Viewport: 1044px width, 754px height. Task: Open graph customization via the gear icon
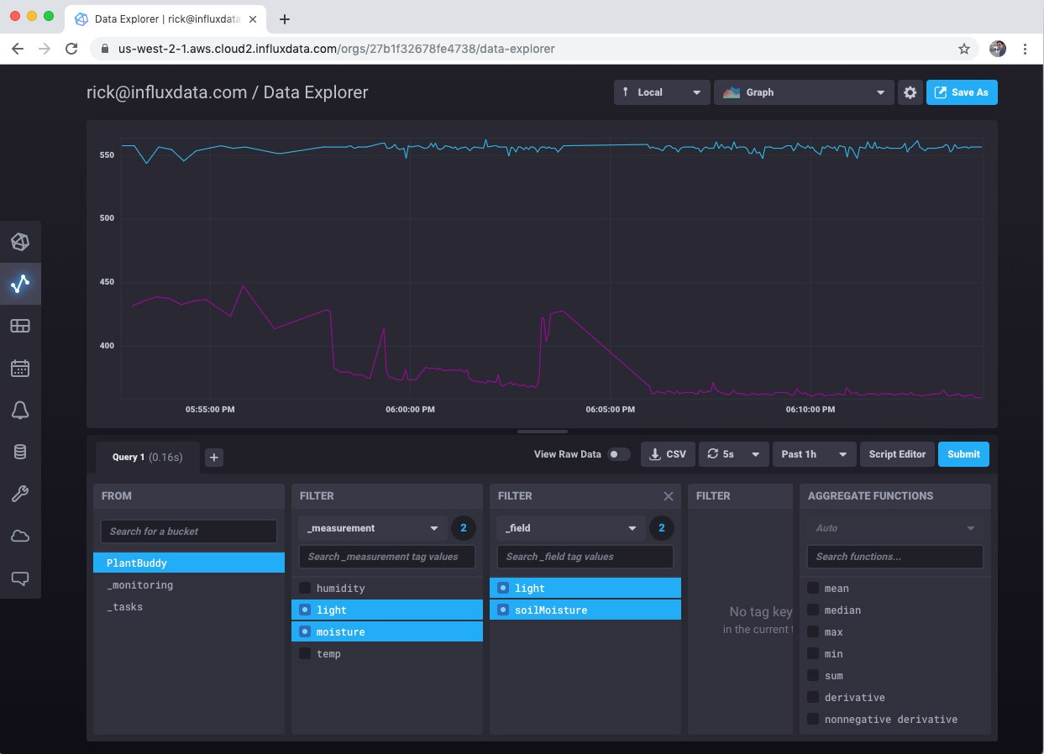[910, 92]
